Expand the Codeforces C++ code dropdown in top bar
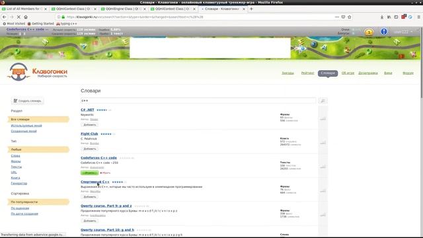423x238 pixels. (27, 29)
